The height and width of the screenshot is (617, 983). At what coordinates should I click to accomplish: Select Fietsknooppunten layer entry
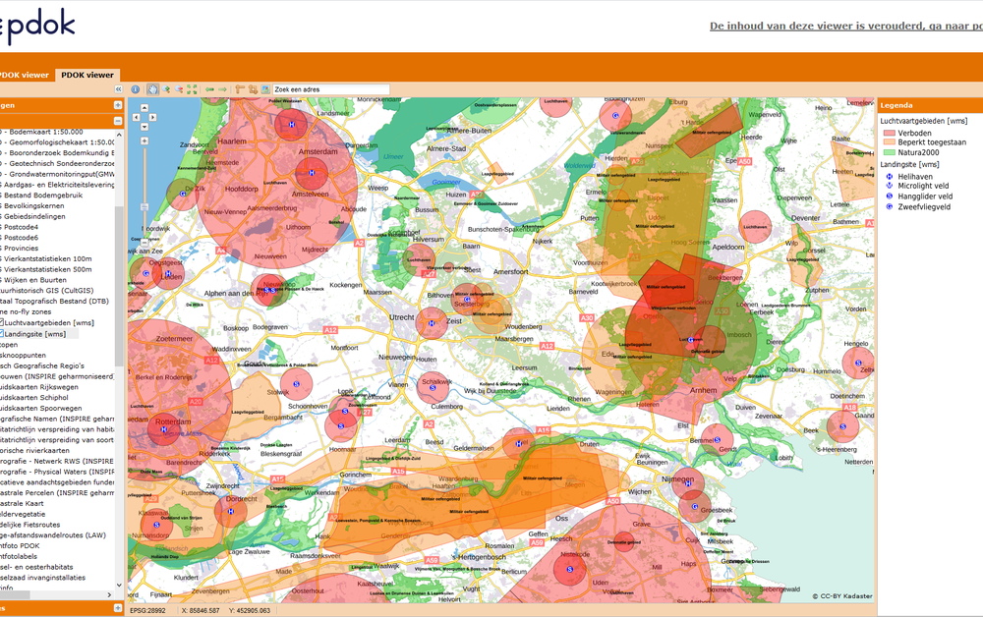click(x=24, y=355)
